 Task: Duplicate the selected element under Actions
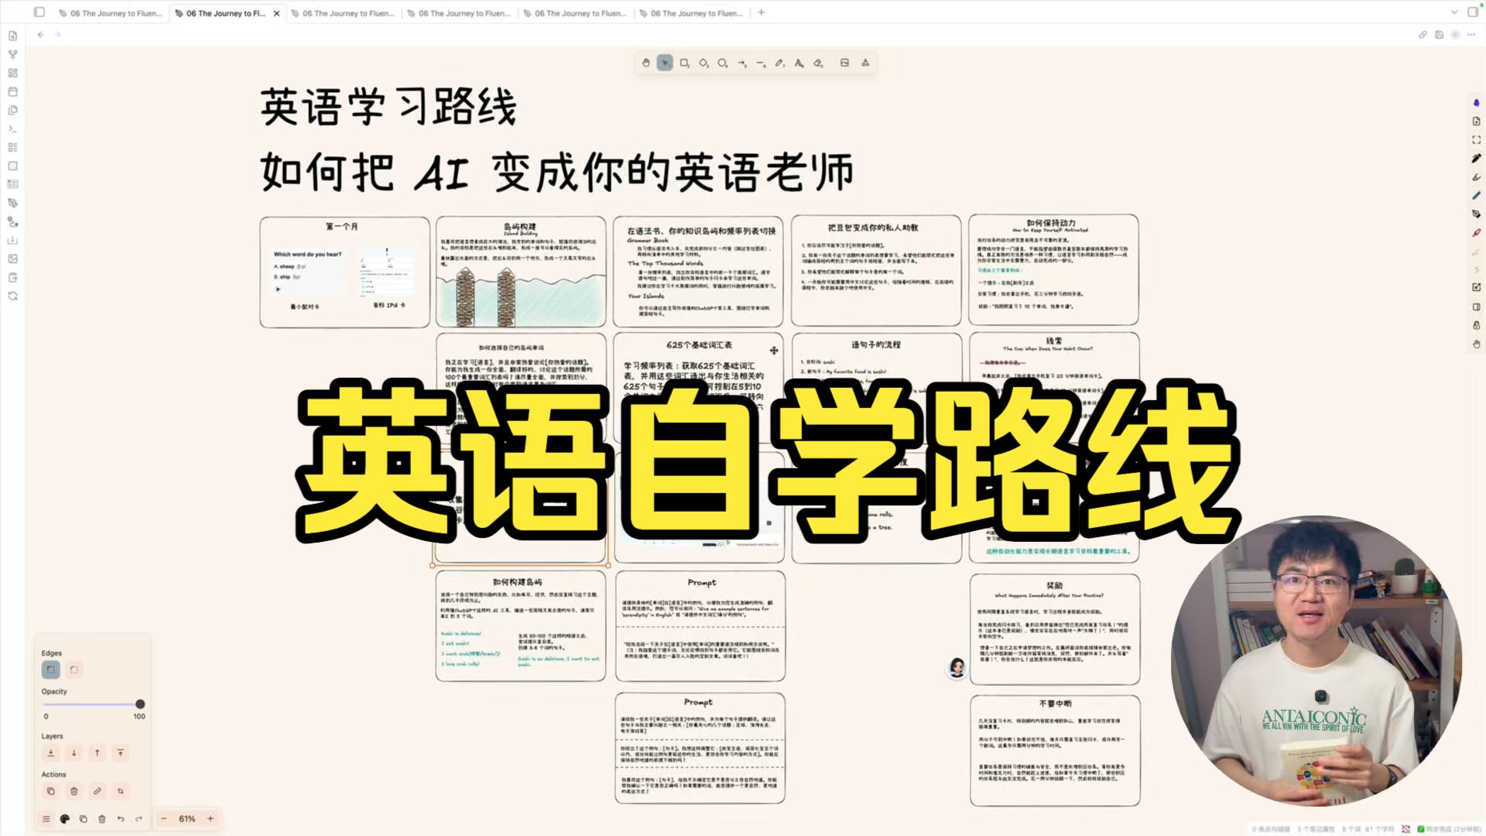(x=50, y=791)
